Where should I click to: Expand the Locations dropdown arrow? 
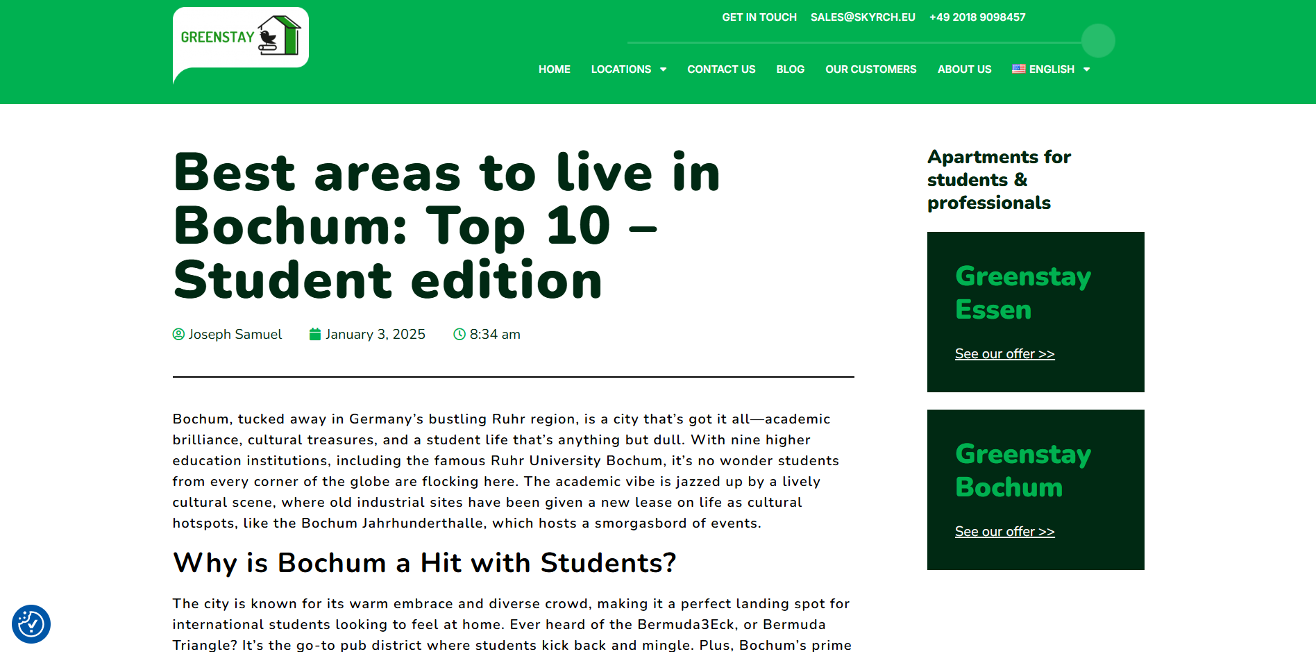[664, 69]
